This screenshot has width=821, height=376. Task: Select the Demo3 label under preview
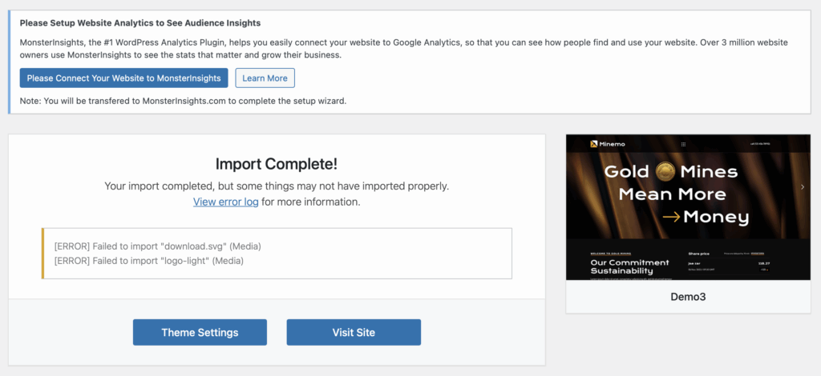[x=688, y=297]
